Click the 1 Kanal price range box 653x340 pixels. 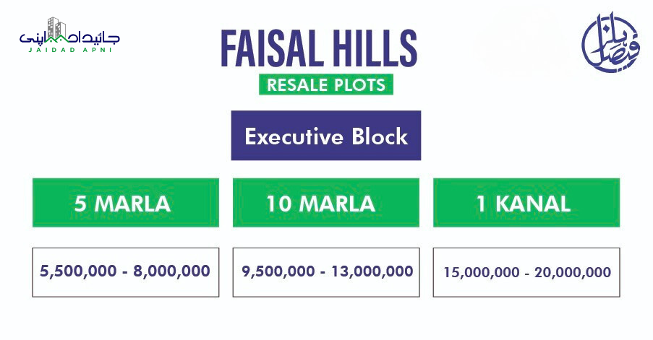(527, 272)
